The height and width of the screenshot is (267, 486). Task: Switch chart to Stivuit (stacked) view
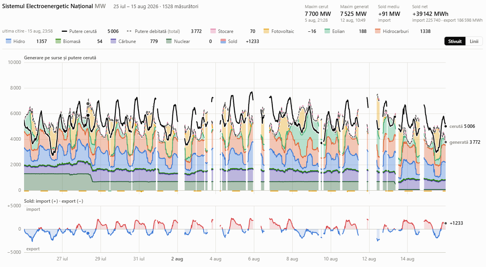click(455, 41)
